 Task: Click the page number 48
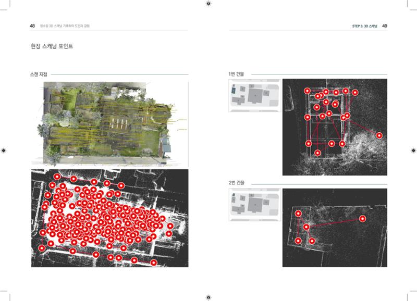click(32, 26)
